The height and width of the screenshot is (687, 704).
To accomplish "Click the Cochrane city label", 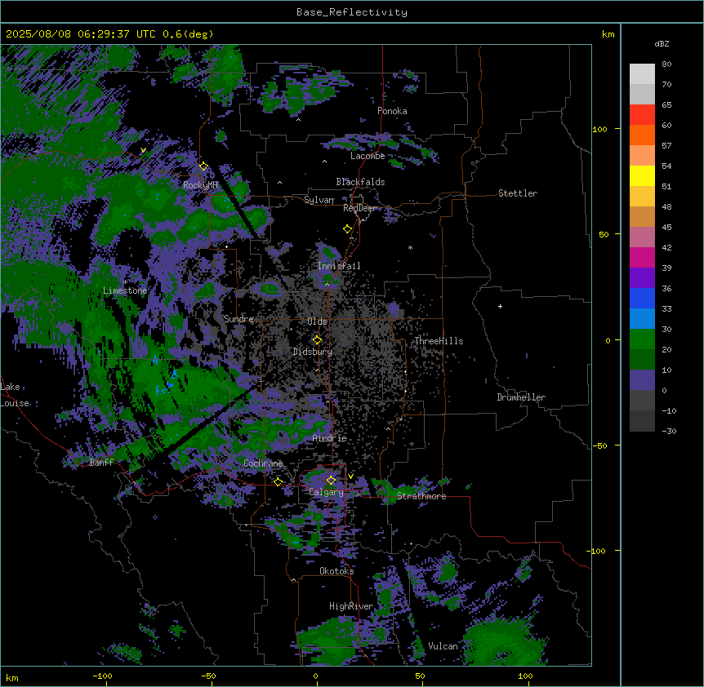I will coord(263,463).
